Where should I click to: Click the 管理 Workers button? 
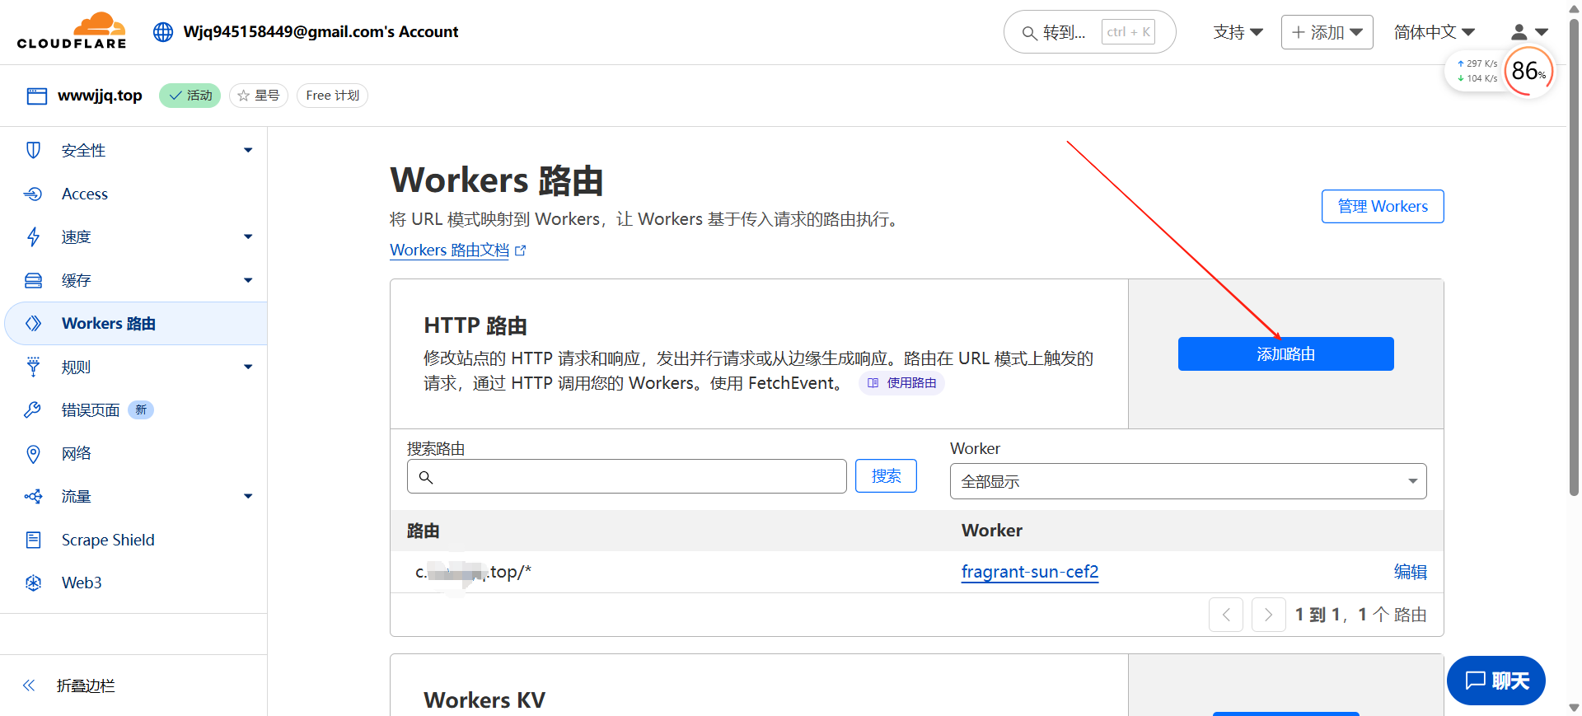(x=1383, y=207)
